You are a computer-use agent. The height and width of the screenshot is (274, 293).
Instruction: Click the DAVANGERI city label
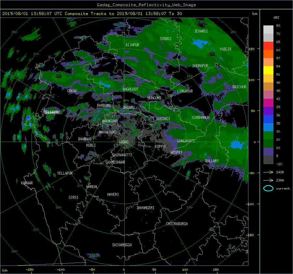click(146, 208)
